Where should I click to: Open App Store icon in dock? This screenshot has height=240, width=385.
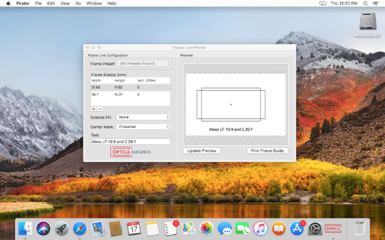point(297,228)
